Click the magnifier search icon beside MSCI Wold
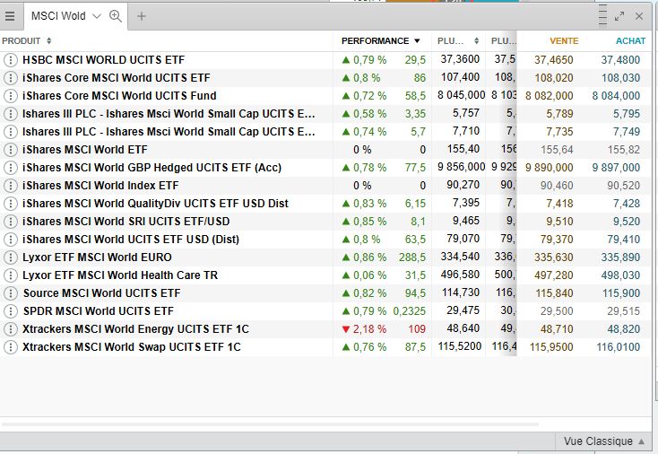Viewport: 658px width, 454px height. 115,16
